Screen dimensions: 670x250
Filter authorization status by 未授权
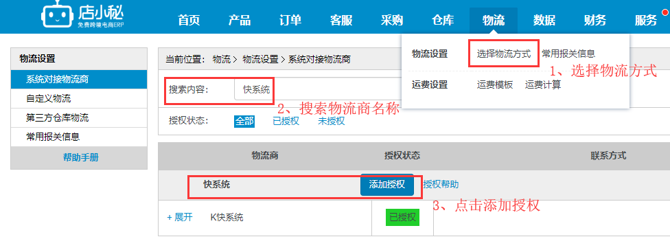[331, 121]
